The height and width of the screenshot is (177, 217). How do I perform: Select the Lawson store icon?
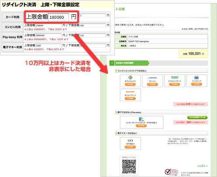point(152,78)
